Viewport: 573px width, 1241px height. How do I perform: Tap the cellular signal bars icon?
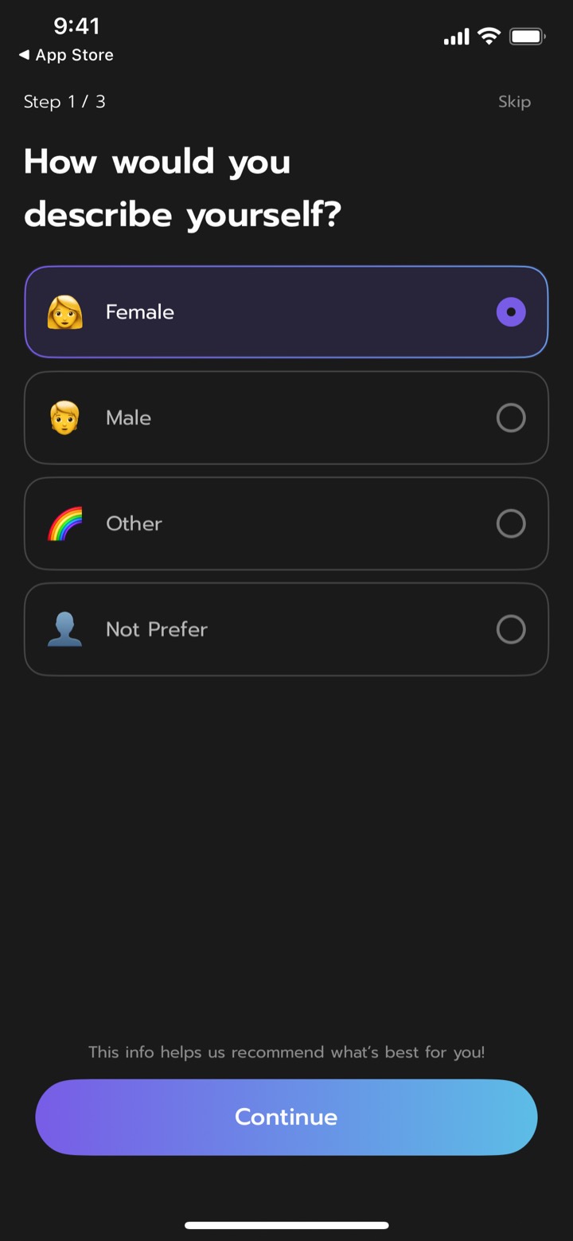click(457, 37)
